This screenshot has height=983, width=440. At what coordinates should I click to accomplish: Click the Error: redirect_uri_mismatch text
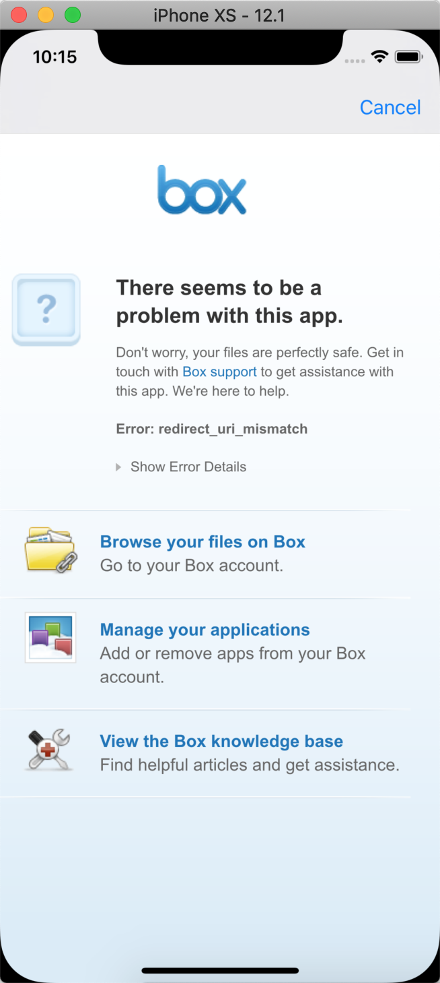[x=212, y=429]
